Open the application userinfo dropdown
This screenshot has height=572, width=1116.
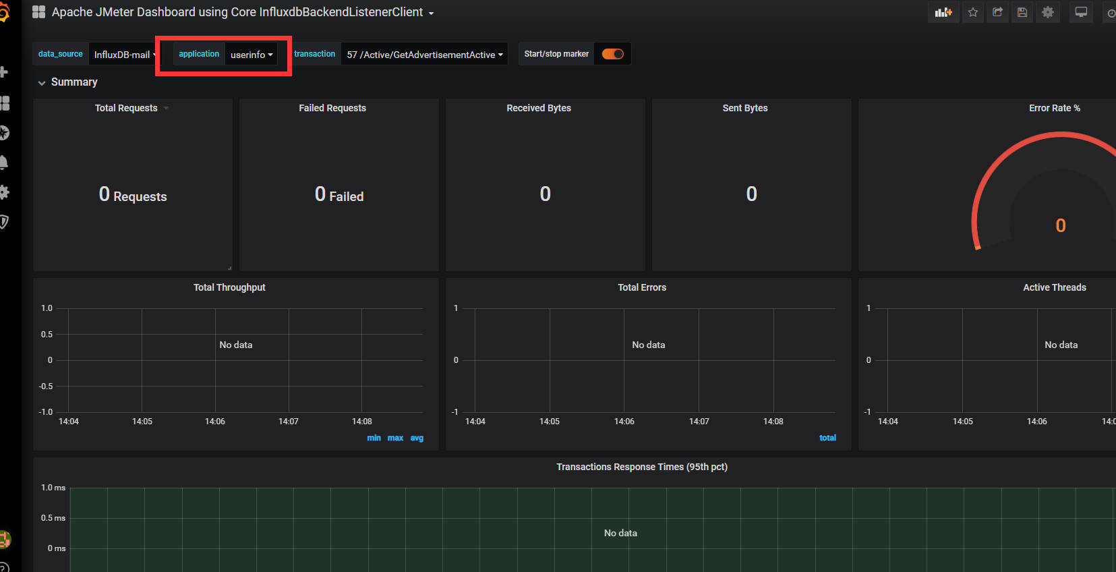[x=252, y=55]
